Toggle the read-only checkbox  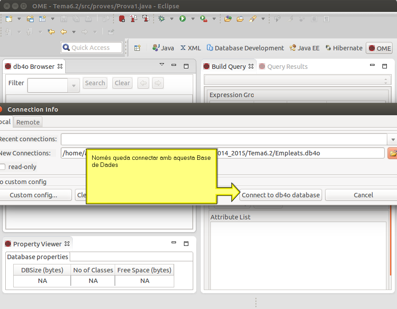pos(3,167)
